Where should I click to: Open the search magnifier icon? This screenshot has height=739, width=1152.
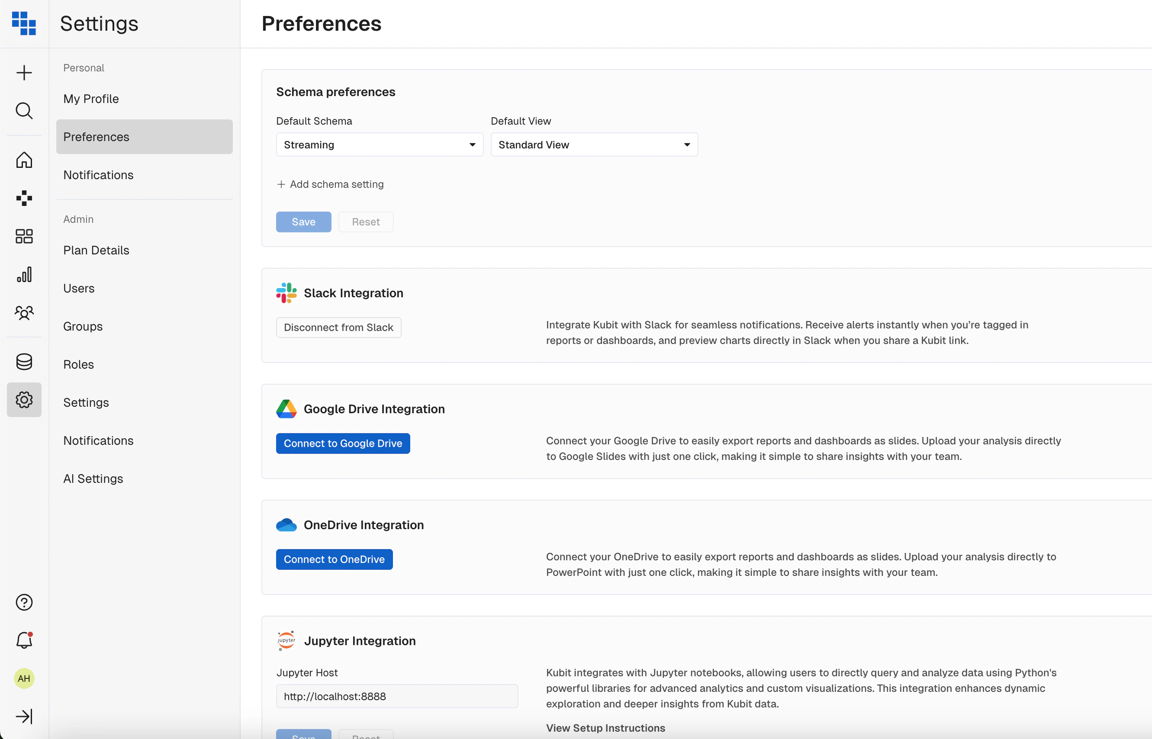(x=24, y=111)
